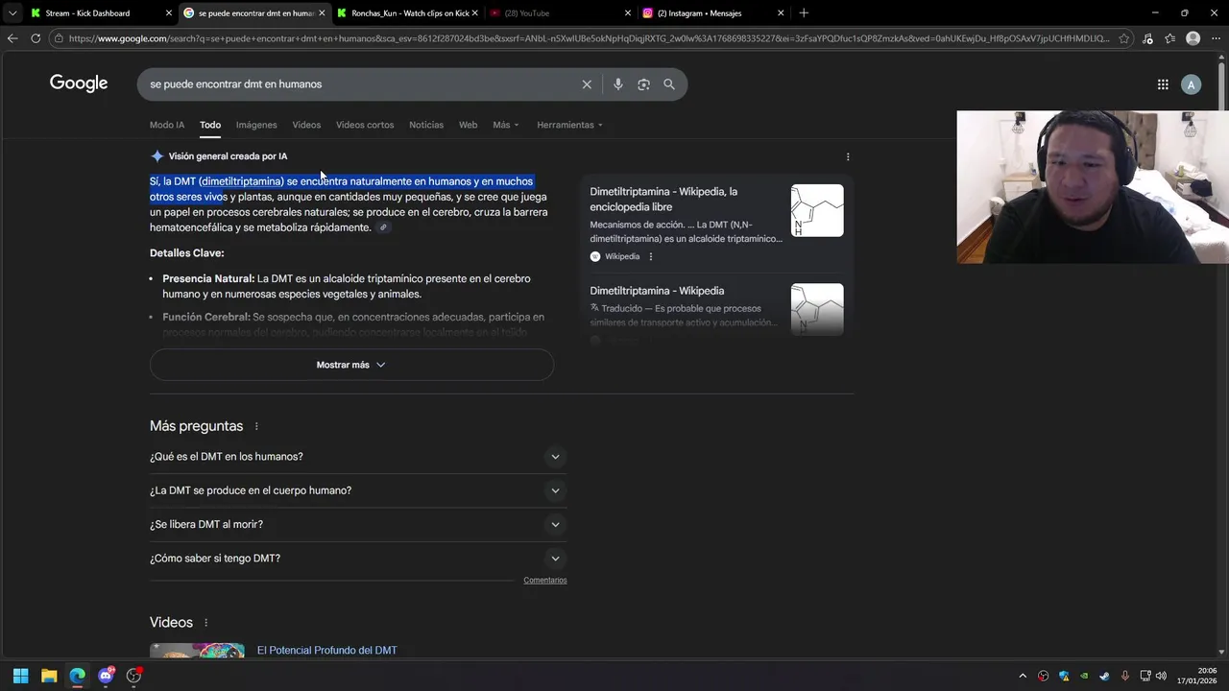Go back with browser back arrow
Viewport: 1229px width, 691px height.
[12, 38]
